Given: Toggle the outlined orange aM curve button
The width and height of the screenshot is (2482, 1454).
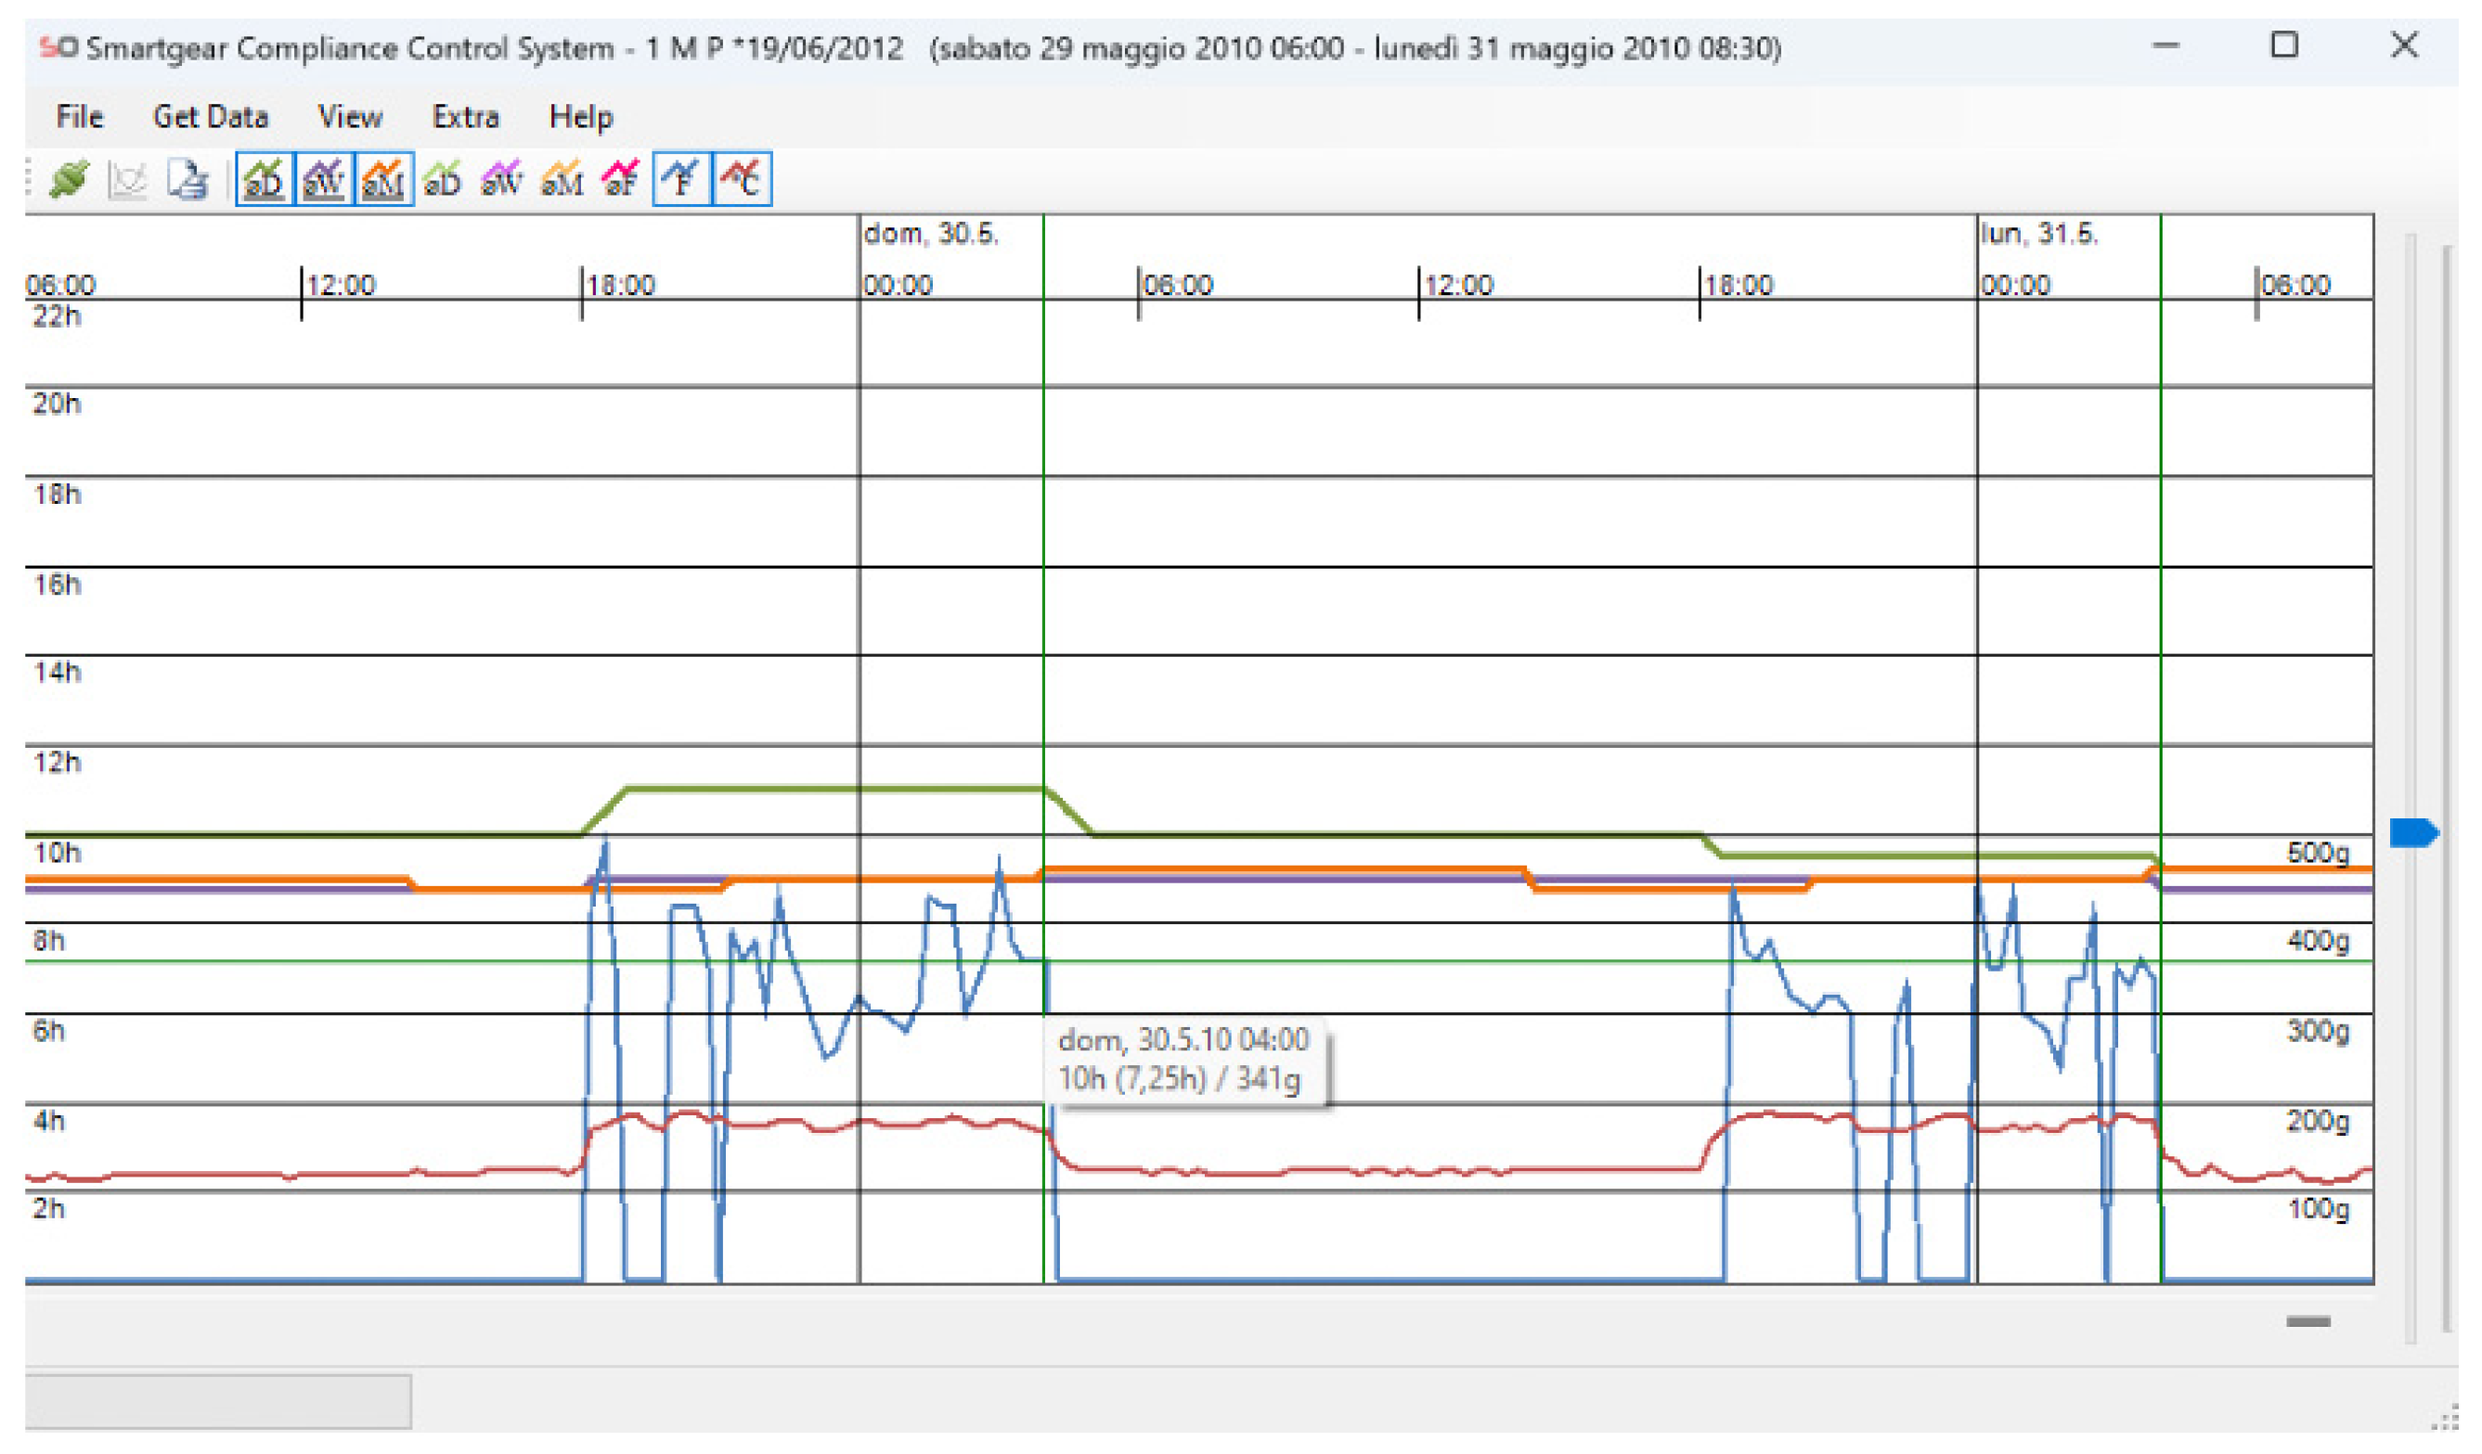Looking at the screenshot, I should [384, 180].
